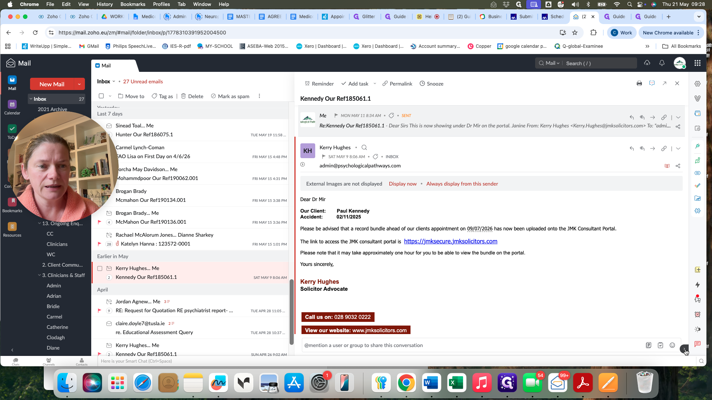Open New Mail dropdown arrow

click(x=79, y=84)
